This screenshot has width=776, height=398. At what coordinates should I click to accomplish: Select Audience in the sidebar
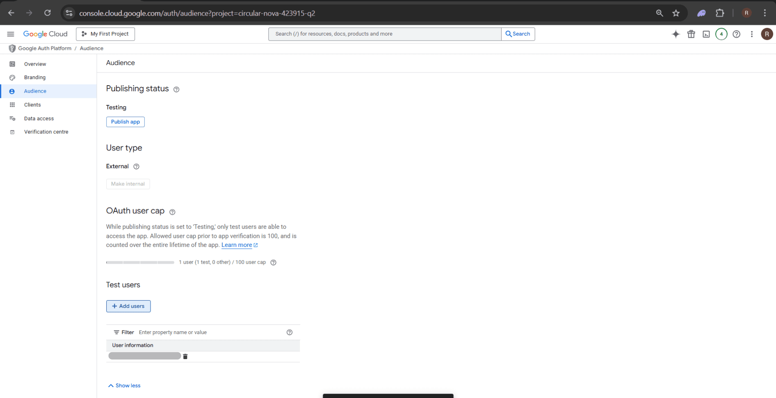(x=48, y=91)
